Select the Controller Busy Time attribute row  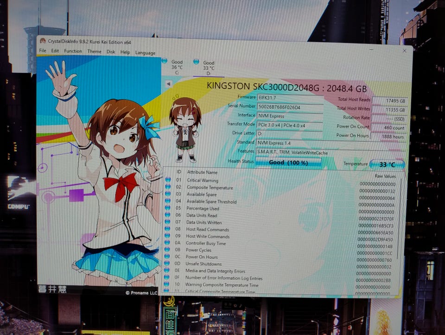tap(279, 245)
